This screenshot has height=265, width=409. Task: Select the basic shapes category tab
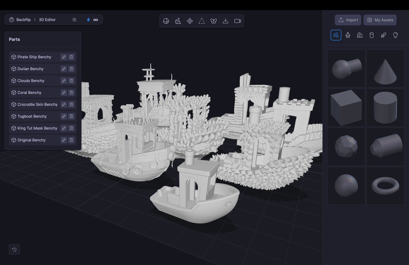(x=336, y=35)
